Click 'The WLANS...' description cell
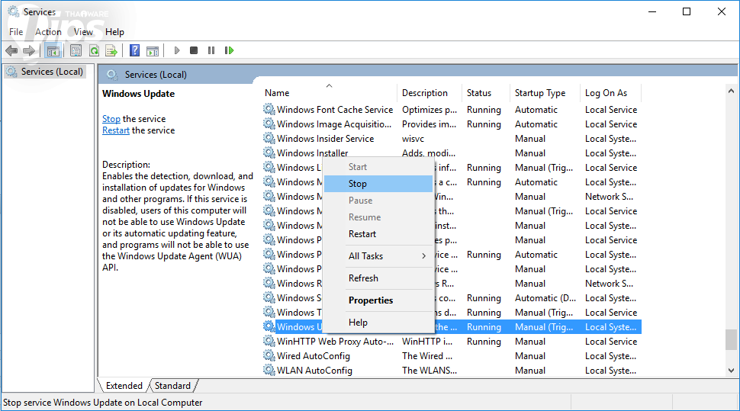This screenshot has height=411, width=740. (430, 371)
